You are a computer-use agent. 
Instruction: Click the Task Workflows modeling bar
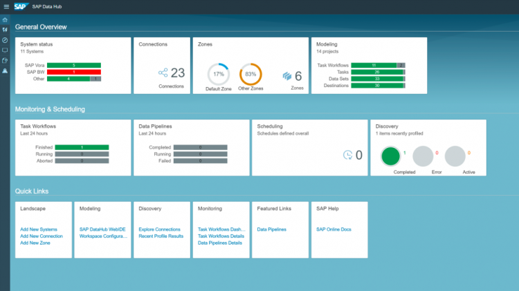click(378, 66)
